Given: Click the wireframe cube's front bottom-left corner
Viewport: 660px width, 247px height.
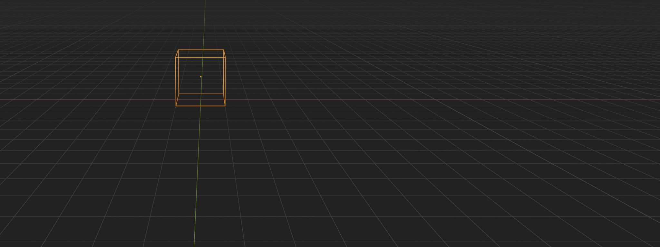Looking at the screenshot, I should point(176,106).
